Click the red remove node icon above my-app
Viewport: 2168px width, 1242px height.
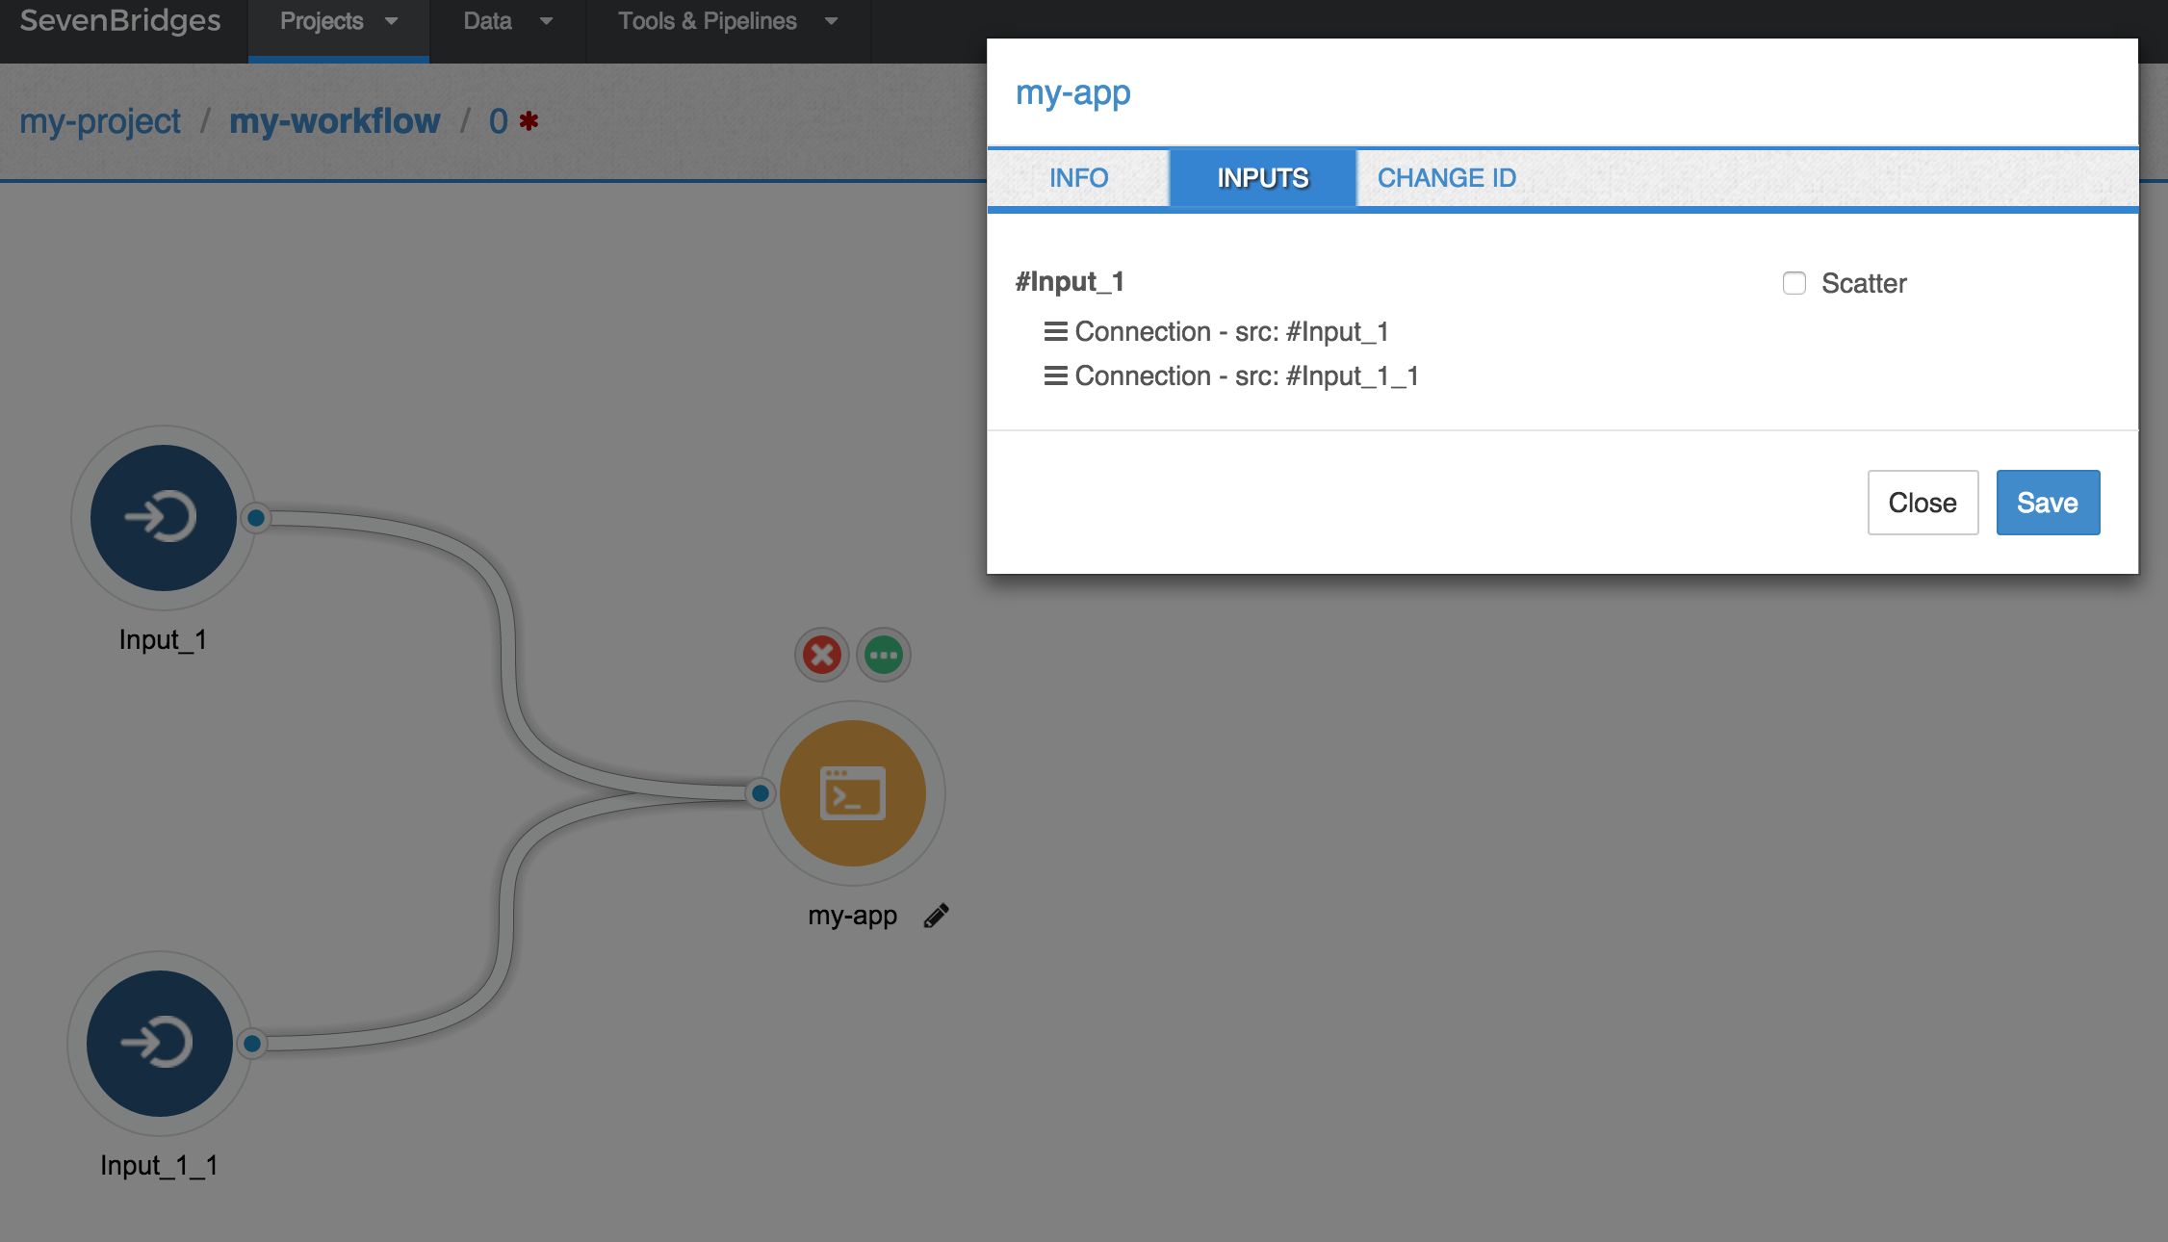coord(821,656)
